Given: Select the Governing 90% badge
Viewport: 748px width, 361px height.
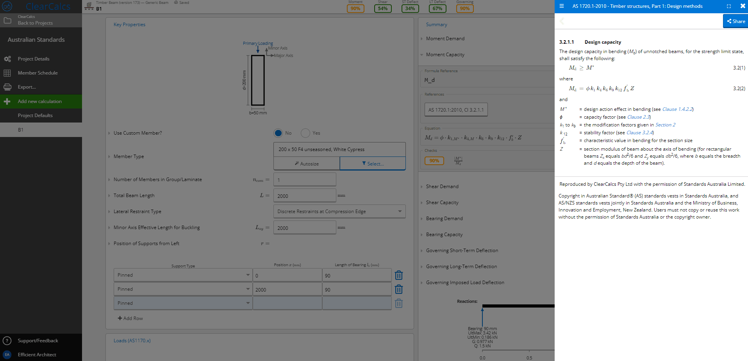Looking at the screenshot, I should 465,9.
